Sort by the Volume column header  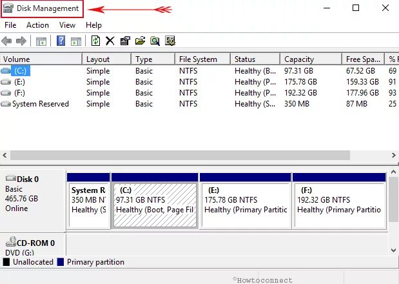coord(41,59)
